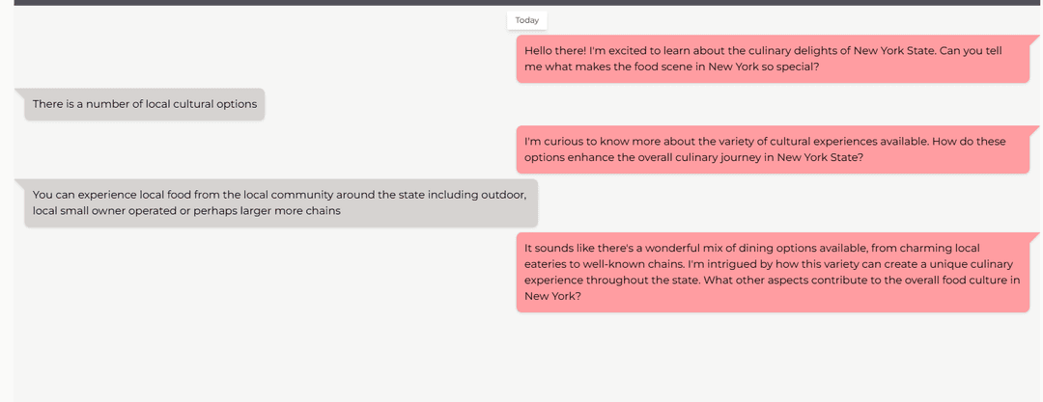
Task: Click the tail of the first gray bubble
Action: 19,93
